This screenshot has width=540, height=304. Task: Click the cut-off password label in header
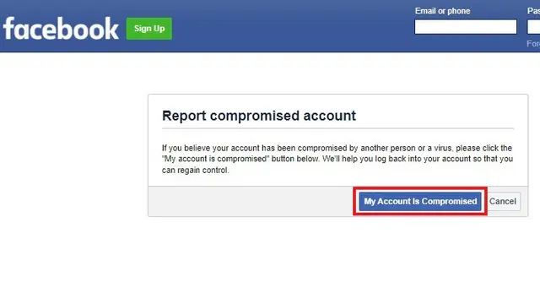coord(533,11)
